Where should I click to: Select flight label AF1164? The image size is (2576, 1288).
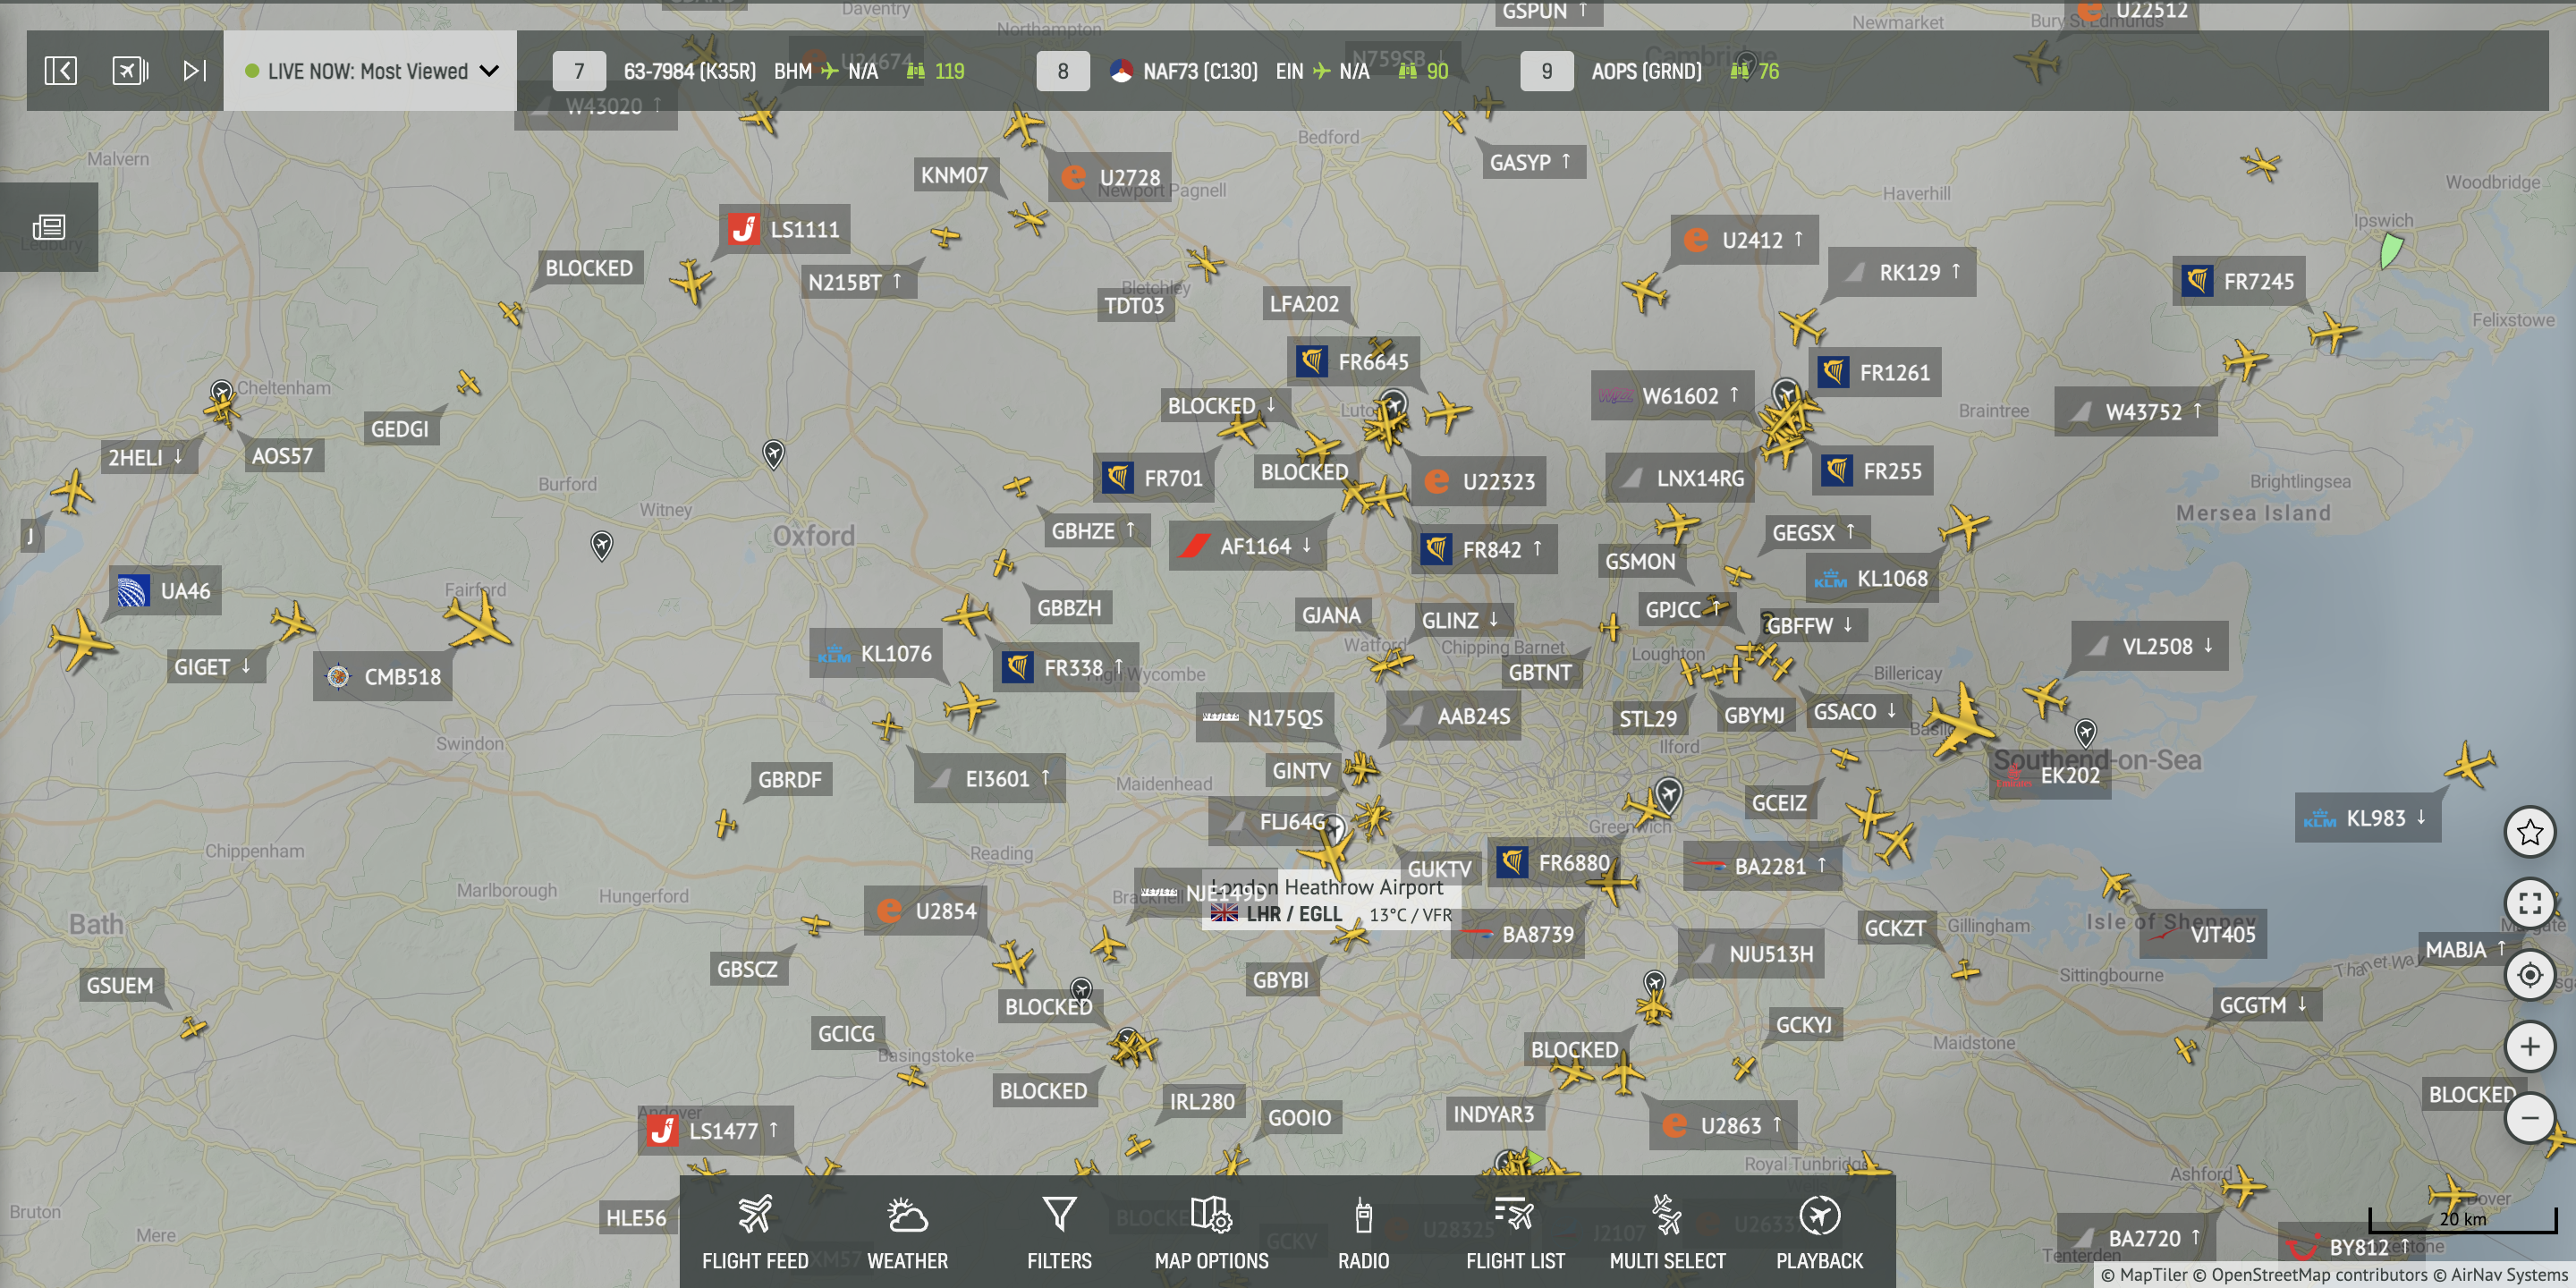1247,546
